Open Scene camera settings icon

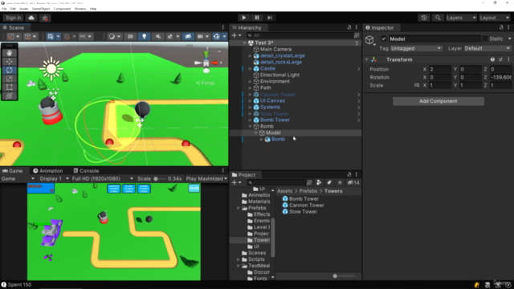(x=200, y=36)
